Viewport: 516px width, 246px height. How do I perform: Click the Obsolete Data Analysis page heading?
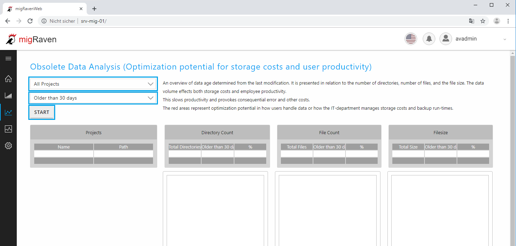click(201, 67)
